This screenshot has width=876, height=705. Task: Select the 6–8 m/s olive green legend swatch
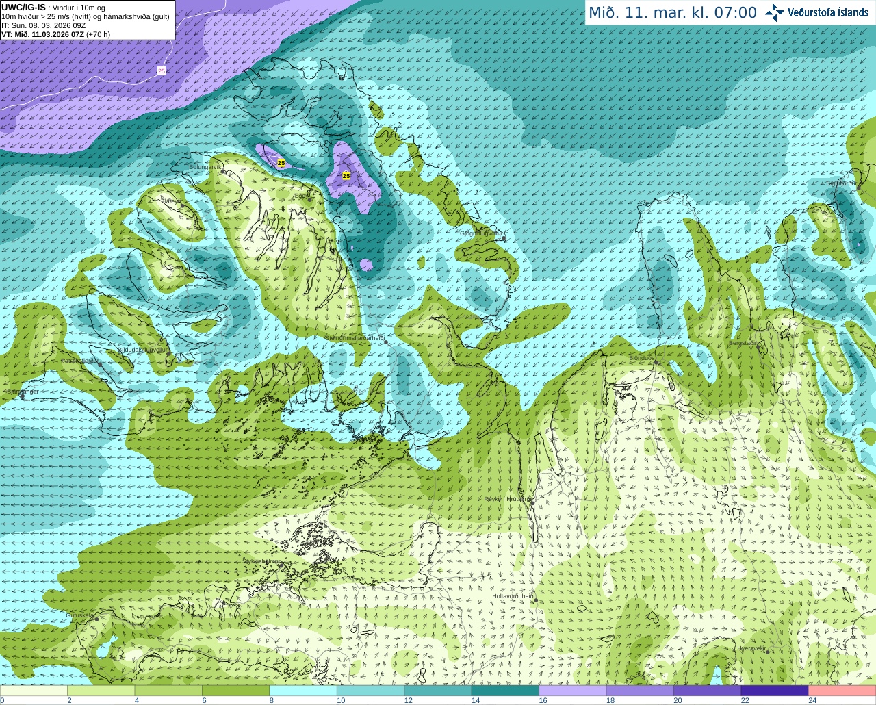click(235, 691)
